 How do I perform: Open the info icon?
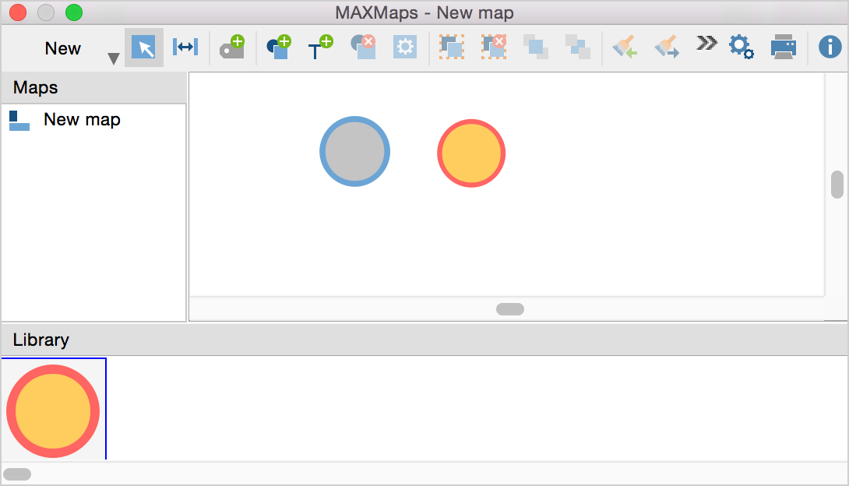pos(830,47)
